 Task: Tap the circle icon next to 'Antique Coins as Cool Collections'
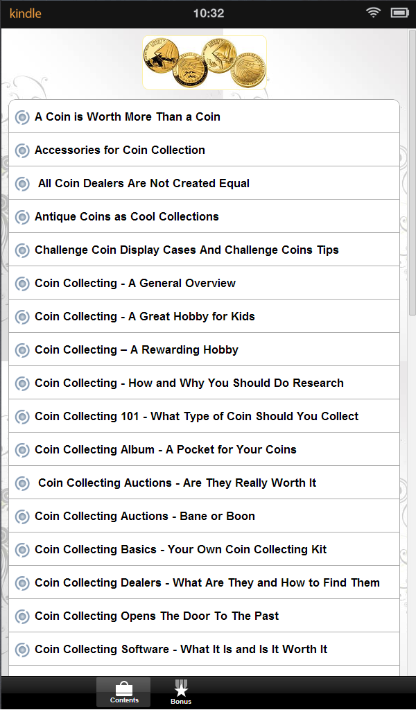point(21,216)
